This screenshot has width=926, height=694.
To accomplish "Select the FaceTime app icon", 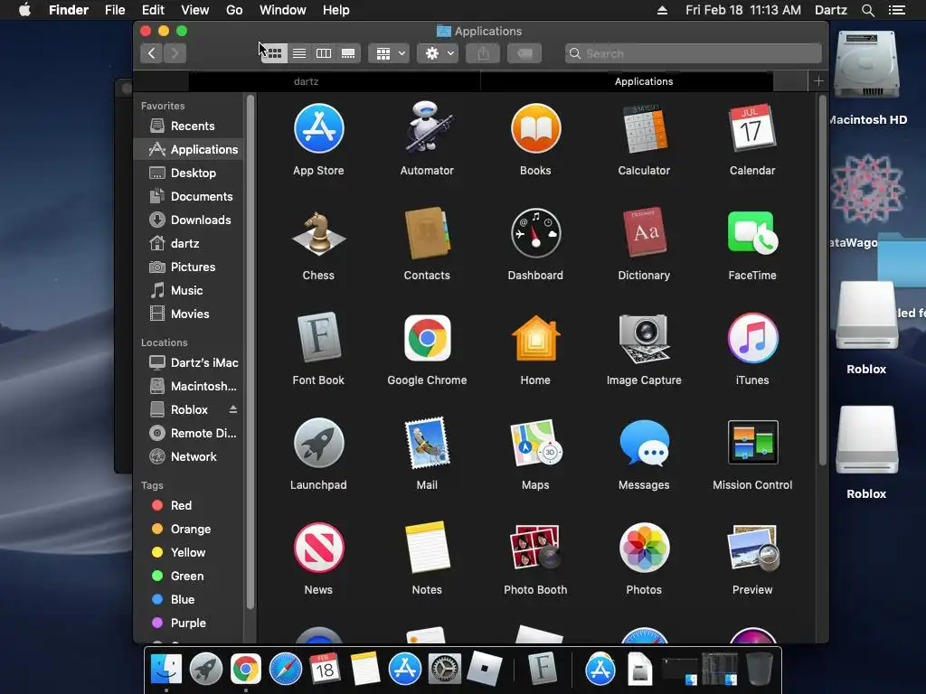I will pyautogui.click(x=752, y=234).
